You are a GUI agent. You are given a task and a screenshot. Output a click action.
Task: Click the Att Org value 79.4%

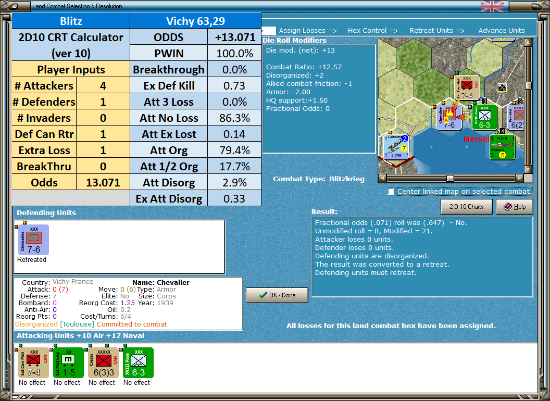pos(234,150)
